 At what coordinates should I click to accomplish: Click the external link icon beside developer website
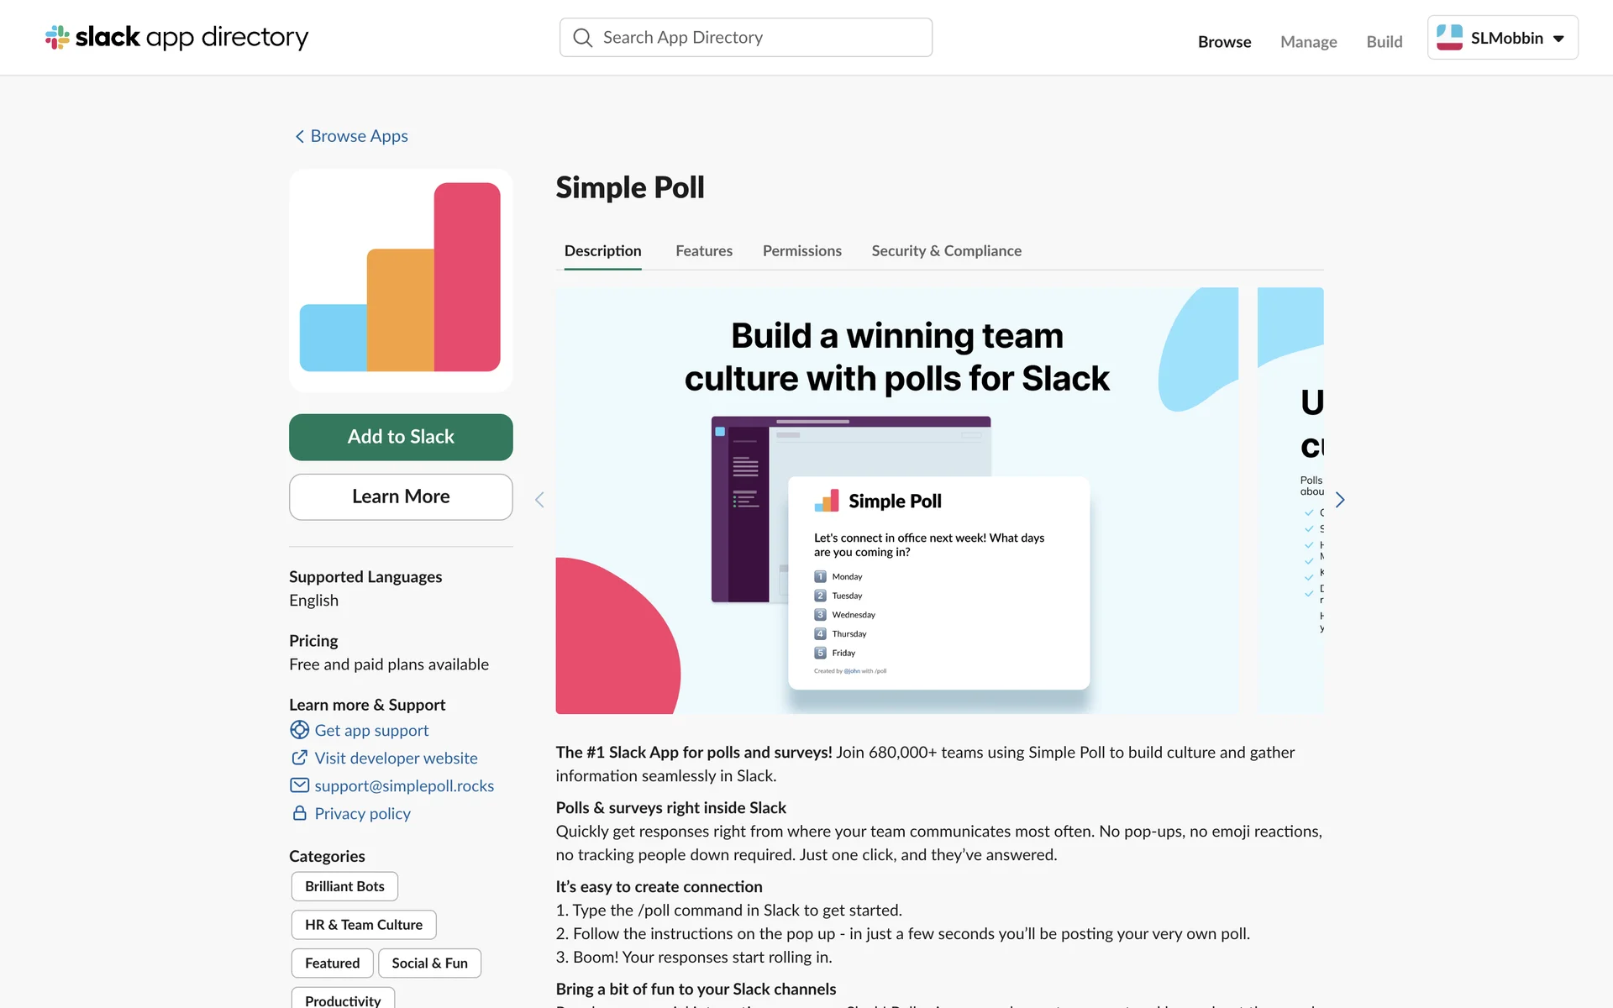click(299, 758)
